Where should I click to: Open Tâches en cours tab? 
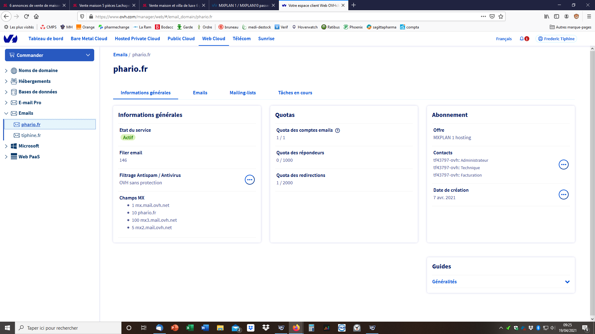[295, 93]
